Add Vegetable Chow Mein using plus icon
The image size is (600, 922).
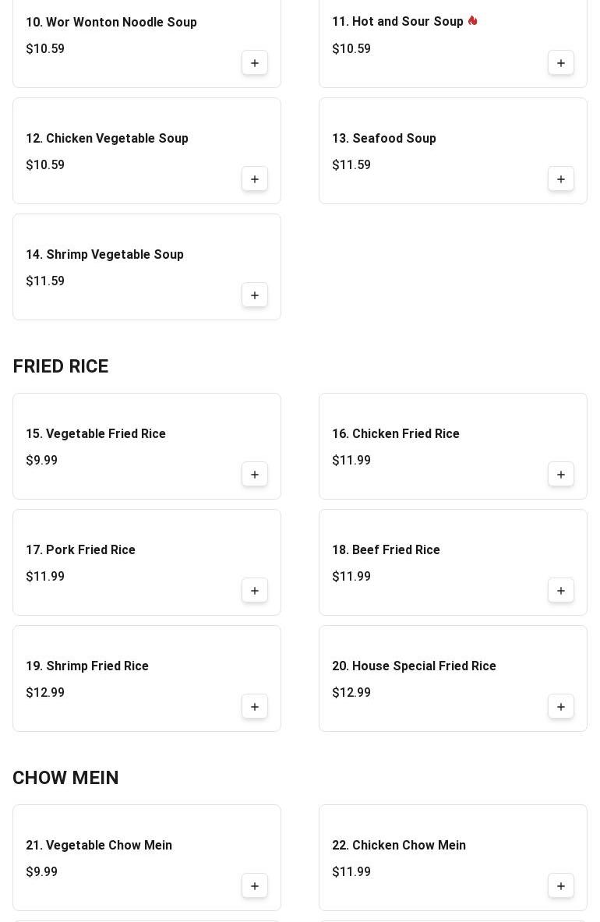[x=255, y=886]
